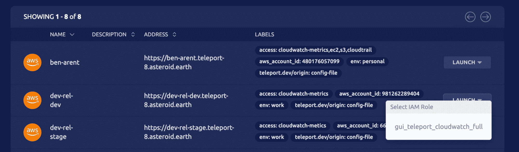Toggle the NAME column sort chevron

[x=72, y=34]
